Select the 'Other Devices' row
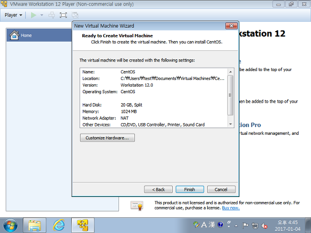This screenshot has height=233, width=311. 153,125
